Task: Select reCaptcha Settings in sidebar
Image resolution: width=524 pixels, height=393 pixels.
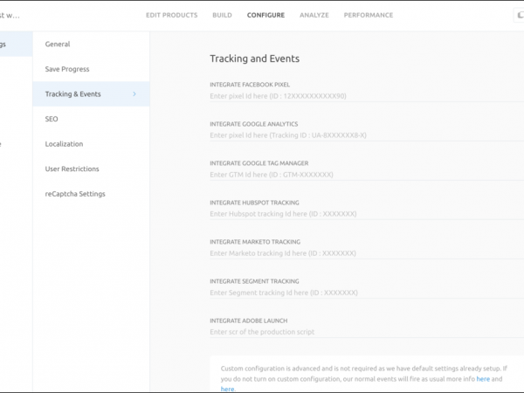Action: point(74,194)
